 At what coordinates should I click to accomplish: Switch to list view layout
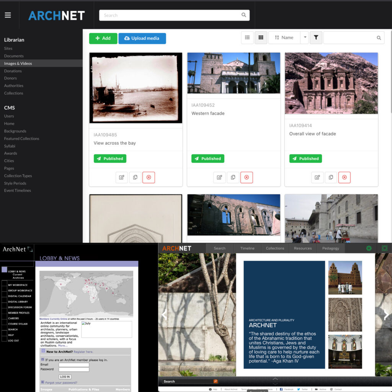click(x=247, y=38)
